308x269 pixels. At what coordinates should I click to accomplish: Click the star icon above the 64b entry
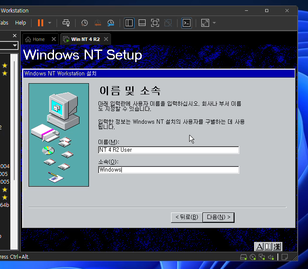5,197
